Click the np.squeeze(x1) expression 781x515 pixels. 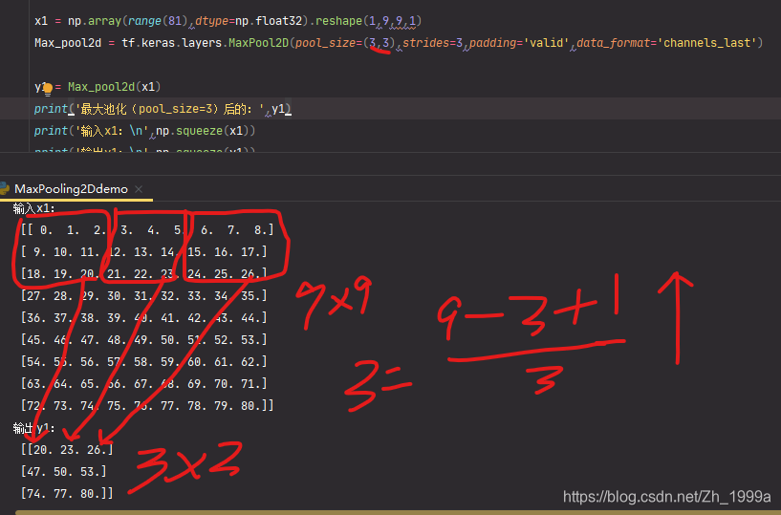coord(203,131)
